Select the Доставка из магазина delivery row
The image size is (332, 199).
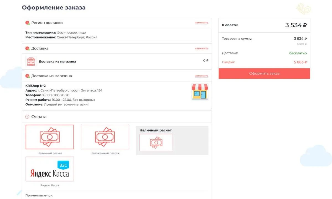[x=57, y=62]
